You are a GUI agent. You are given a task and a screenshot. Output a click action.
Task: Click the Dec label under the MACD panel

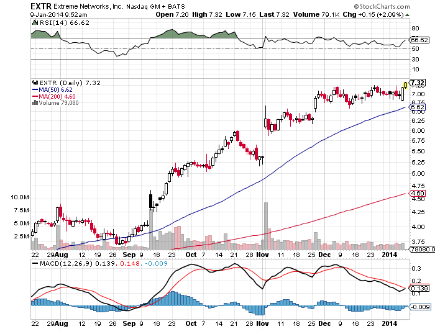[x=324, y=323]
